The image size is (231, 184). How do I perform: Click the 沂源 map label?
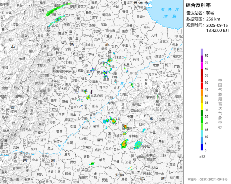168,104
